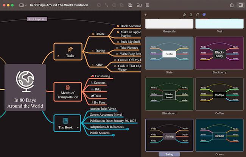Click the document-shaped note icon in the top toolbar
This screenshot has width=246, height=157.
[122, 5]
